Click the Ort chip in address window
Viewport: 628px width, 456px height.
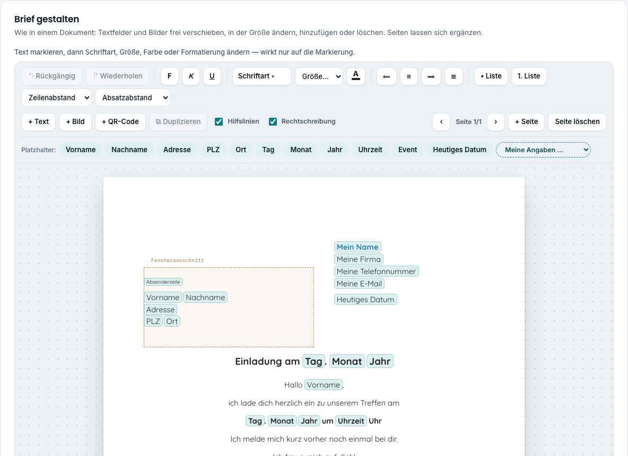coord(172,321)
